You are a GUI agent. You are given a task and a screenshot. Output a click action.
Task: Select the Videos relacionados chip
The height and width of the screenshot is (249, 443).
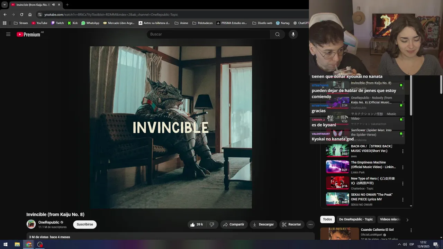390,219
